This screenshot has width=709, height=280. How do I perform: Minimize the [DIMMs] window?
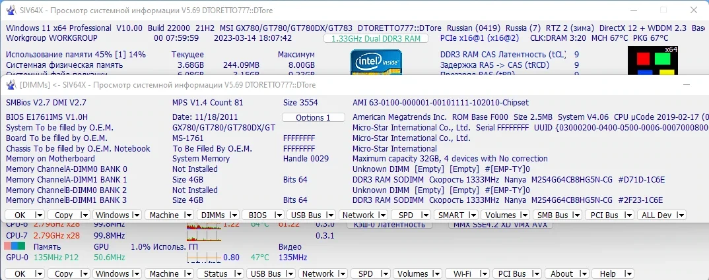[686, 85]
